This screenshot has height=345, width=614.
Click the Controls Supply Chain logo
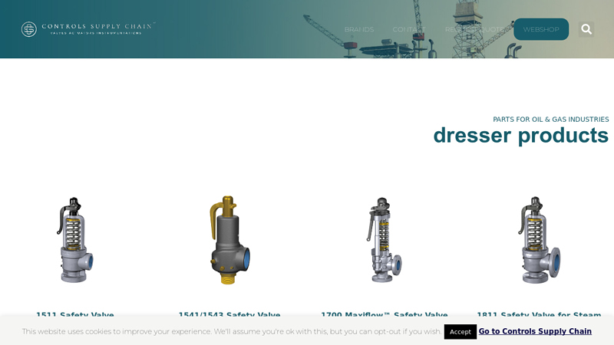[88, 29]
